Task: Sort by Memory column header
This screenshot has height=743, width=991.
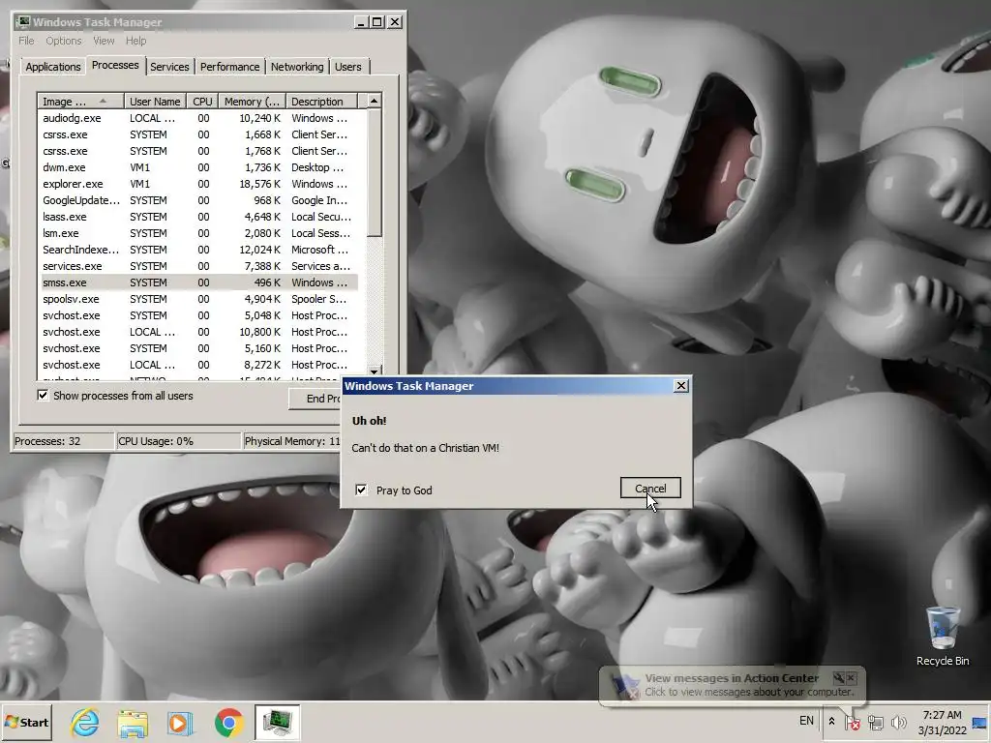Action: point(252,101)
